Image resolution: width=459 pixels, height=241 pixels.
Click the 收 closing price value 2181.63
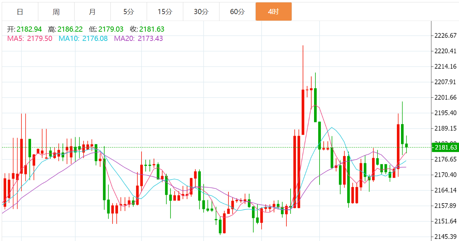coord(152,29)
